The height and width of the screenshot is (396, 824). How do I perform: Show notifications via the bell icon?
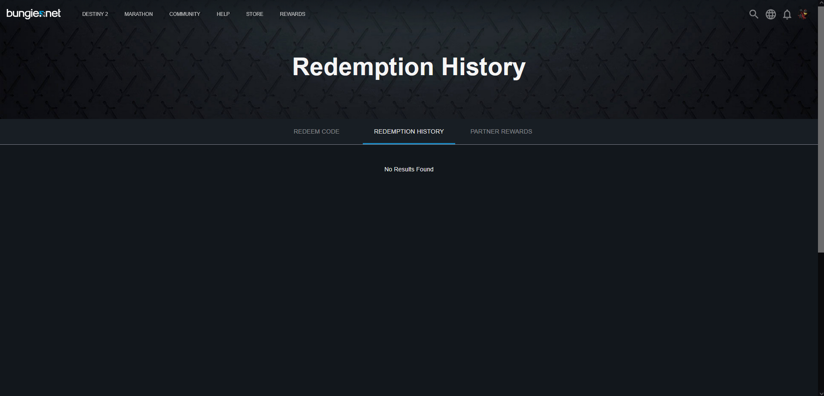[787, 14]
